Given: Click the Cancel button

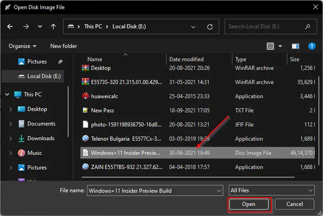Looking at the screenshot, I should pyautogui.click(x=295, y=204).
